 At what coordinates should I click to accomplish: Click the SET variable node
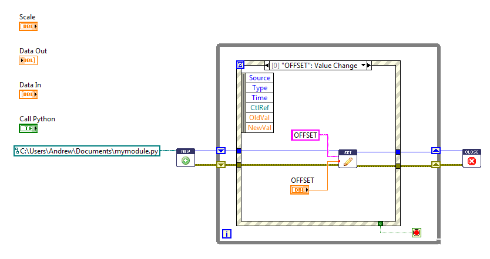347,159
